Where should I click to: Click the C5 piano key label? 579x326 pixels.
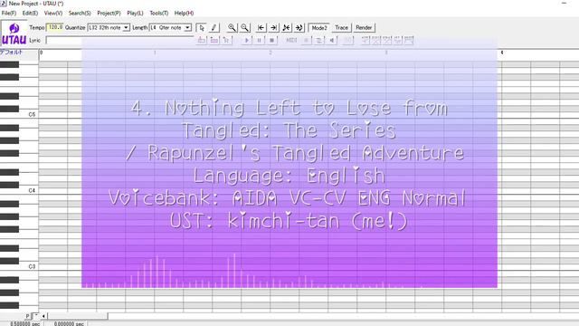(32, 115)
